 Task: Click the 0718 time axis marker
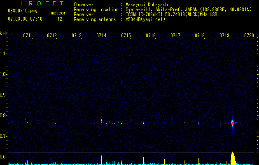point(200,35)
